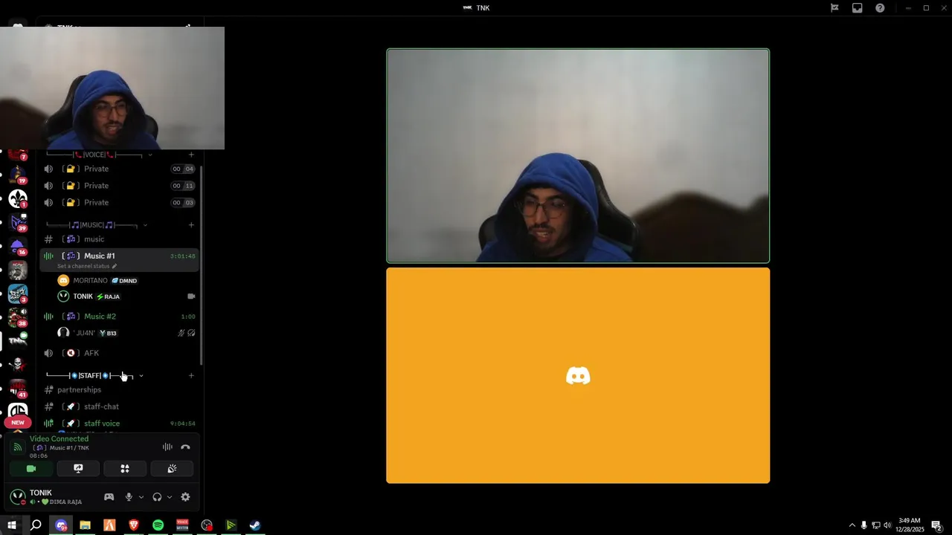Join the Music #2 voice channel
952x535 pixels.
pyautogui.click(x=119, y=317)
